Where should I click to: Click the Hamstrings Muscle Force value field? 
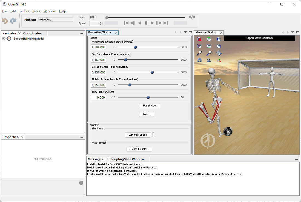click(x=98, y=47)
